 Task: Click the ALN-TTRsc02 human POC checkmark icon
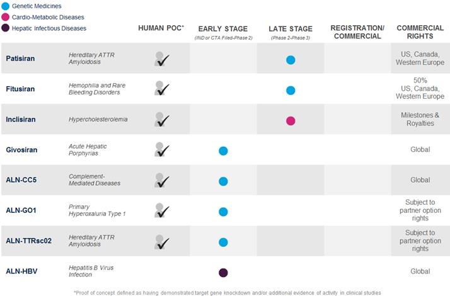[162, 241]
